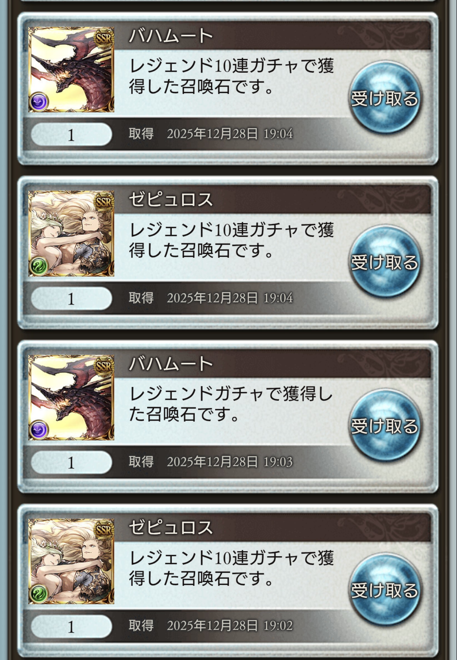The image size is (457, 660).
Task: Tap the wind element icon on the 19:02 ゼピュロス thumbnail
Action: (x=39, y=594)
